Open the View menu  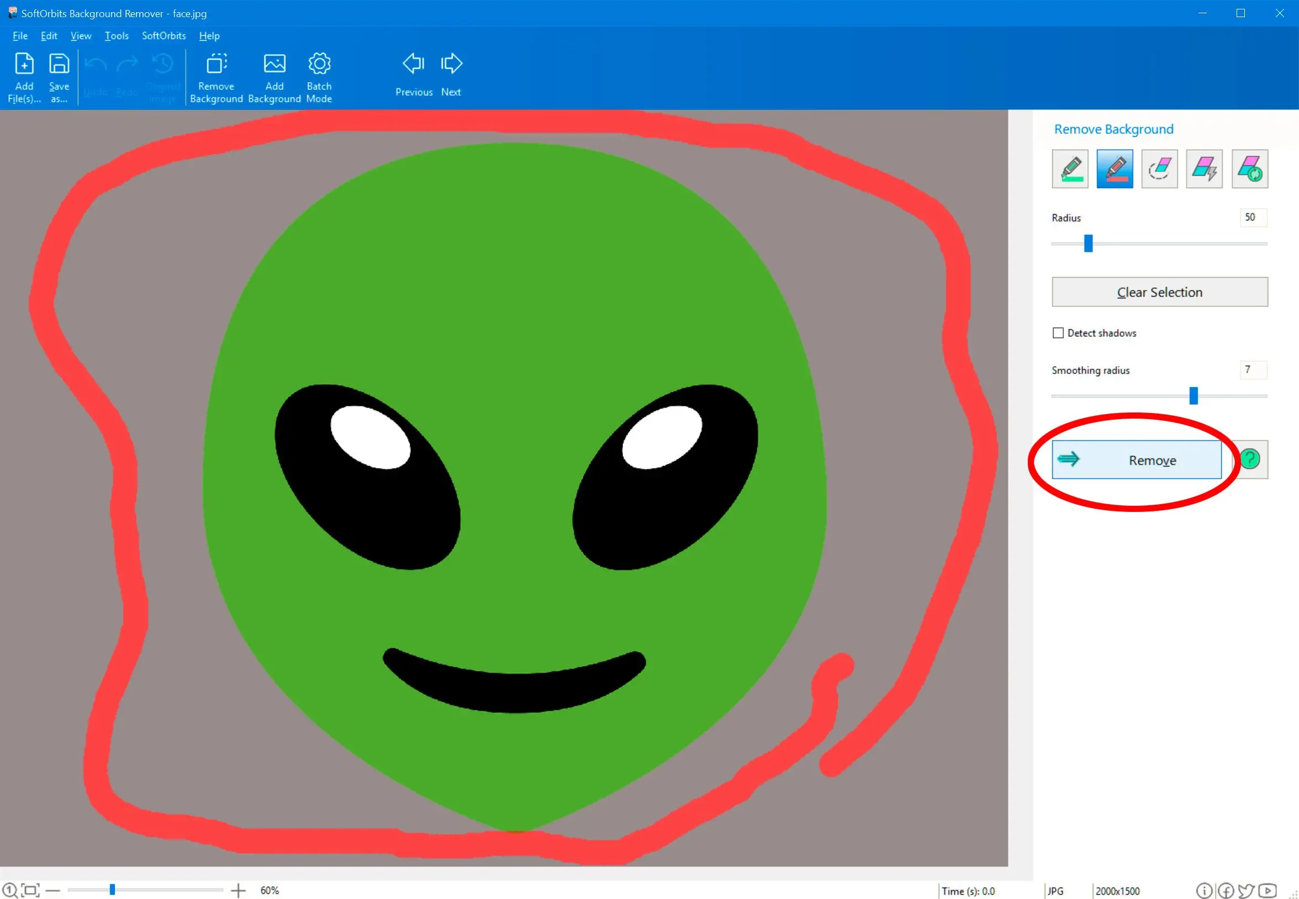click(81, 35)
